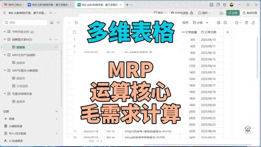261x147 pixels.
Task: Open 高级权限 advanced permissions
Action: tap(250, 13)
